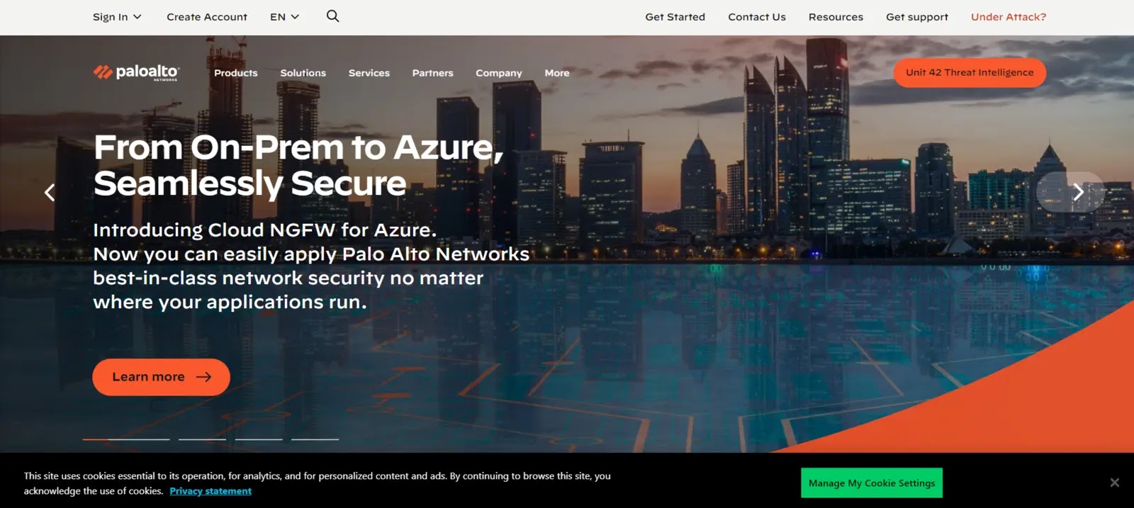This screenshot has height=508, width=1134.
Task: Open the Company menu
Action: point(499,73)
